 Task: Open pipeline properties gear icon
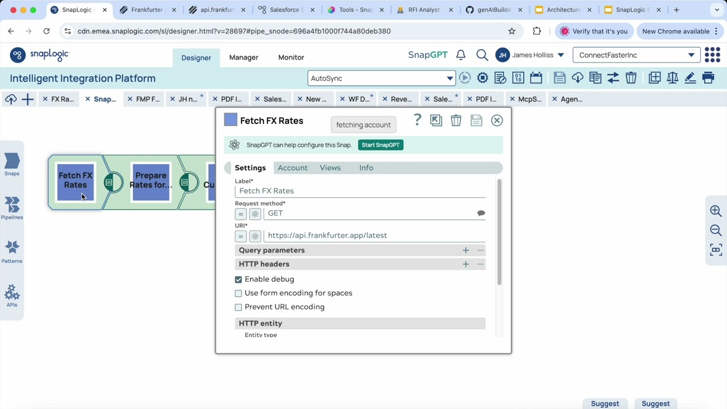(x=483, y=78)
